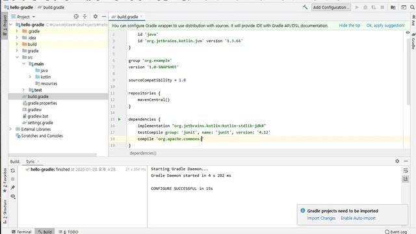Collapse the hello-gradle root node
Screen dimensions: 416x234
(x=11, y=25)
